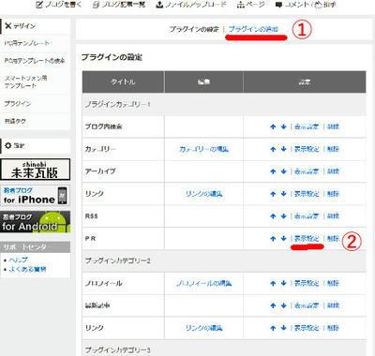The width and height of the screenshot is (375, 356).
Task: Move アーカイブ plugin up with arrow
Action: [273, 171]
